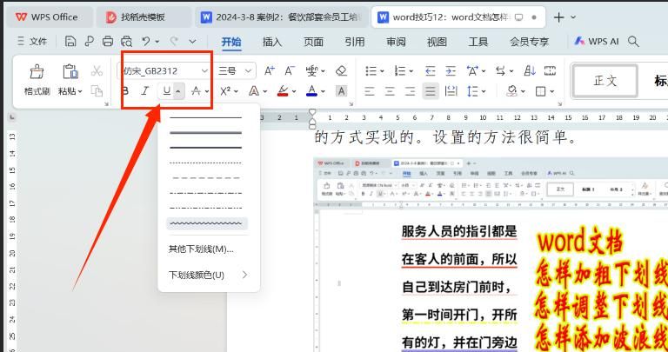The image size is (668, 352).
Task: Click the paragraph shading paint icon
Action: [511, 90]
